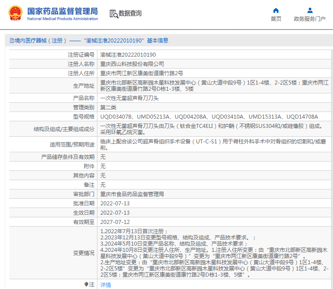This screenshot has height=289, width=333.
Task: Click expiry date 2027-07-12
Action: 115,222
